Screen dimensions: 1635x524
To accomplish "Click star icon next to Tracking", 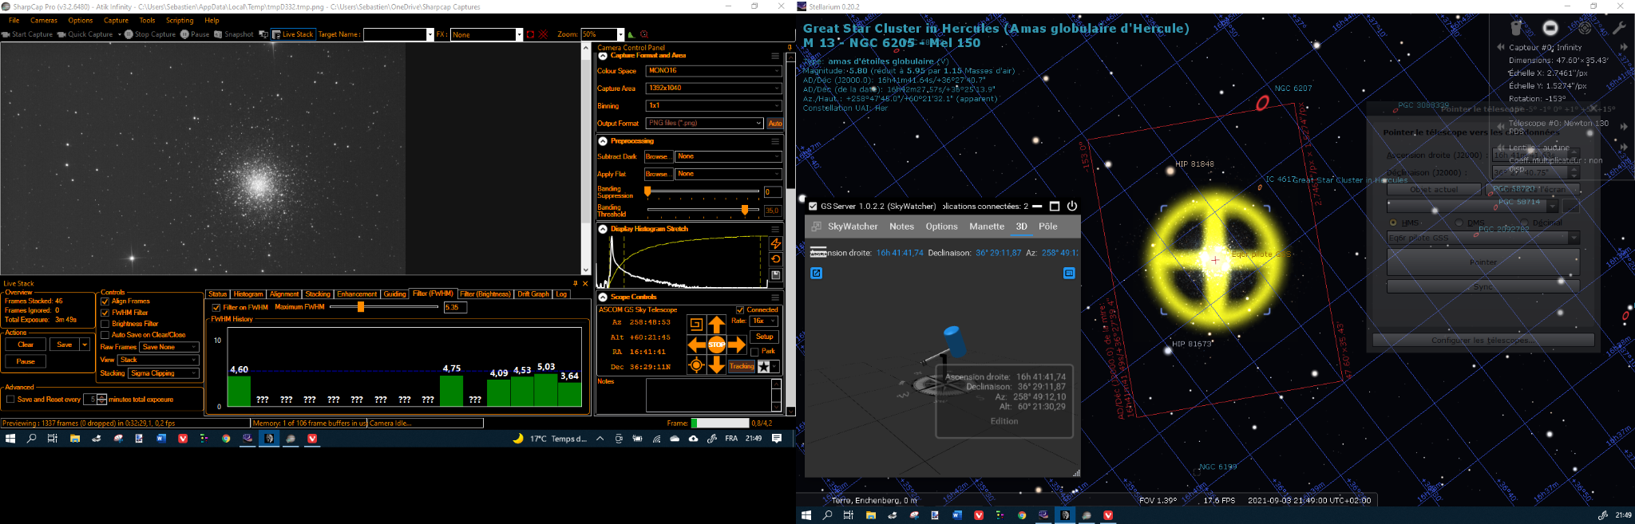I will point(764,366).
